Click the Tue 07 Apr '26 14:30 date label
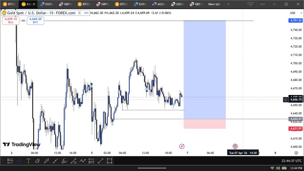 pyautogui.click(x=243, y=153)
